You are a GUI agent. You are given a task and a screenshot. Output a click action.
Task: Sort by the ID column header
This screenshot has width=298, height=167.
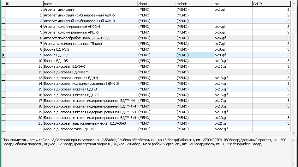click(24, 4)
